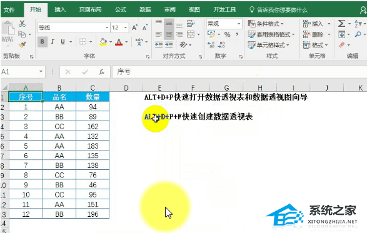The height and width of the screenshot is (233, 367).
Task: Click the accounting currency format icon
Action: pyautogui.click(x=211, y=34)
